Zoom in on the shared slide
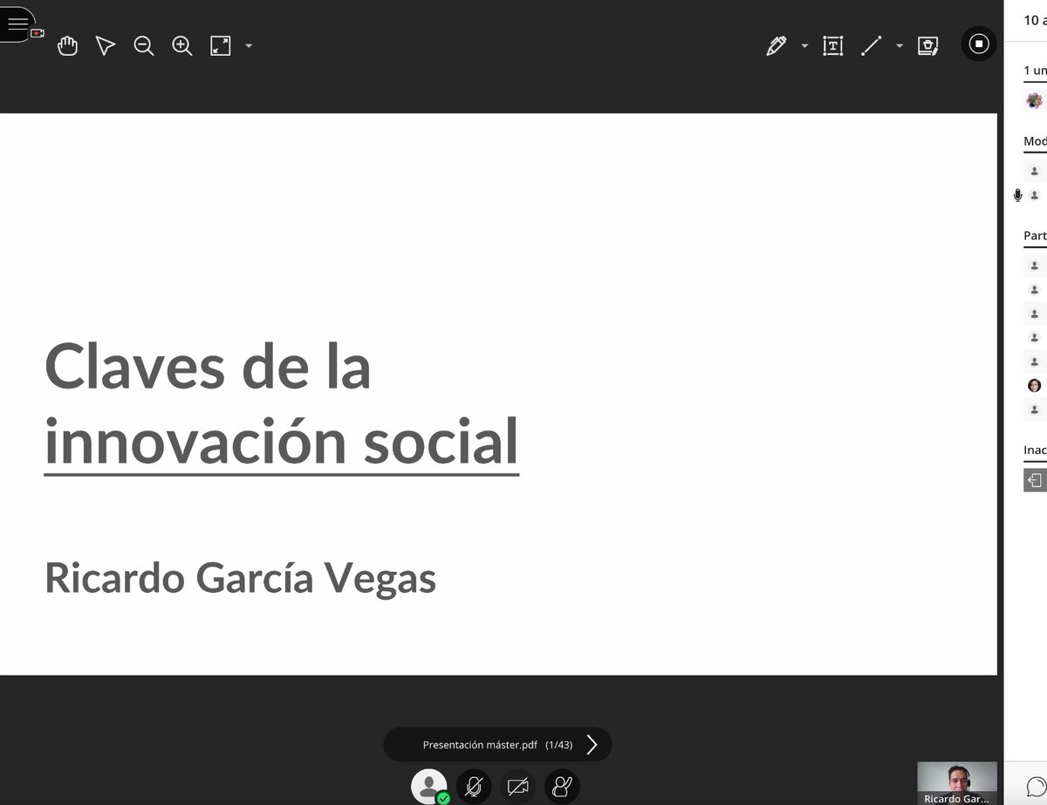This screenshot has height=805, width=1047. coord(181,46)
